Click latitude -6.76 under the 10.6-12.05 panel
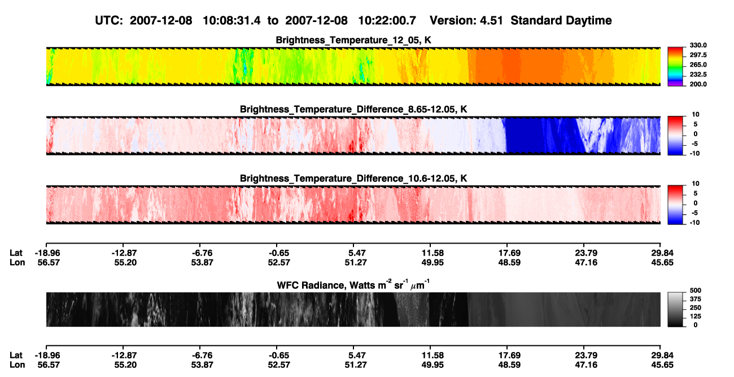The width and height of the screenshot is (734, 377). coord(199,253)
